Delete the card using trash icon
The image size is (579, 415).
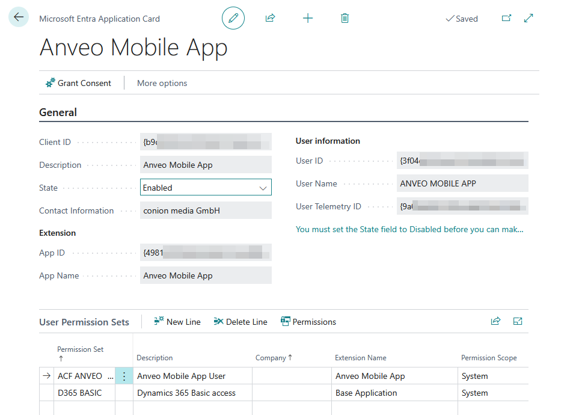pos(345,18)
